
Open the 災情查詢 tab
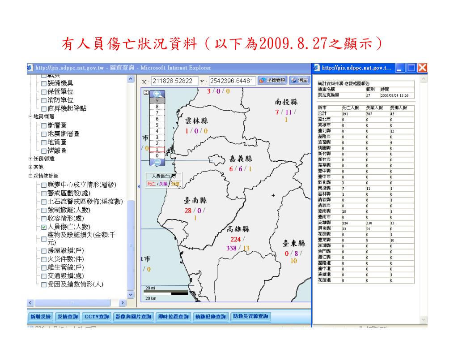tap(68, 317)
